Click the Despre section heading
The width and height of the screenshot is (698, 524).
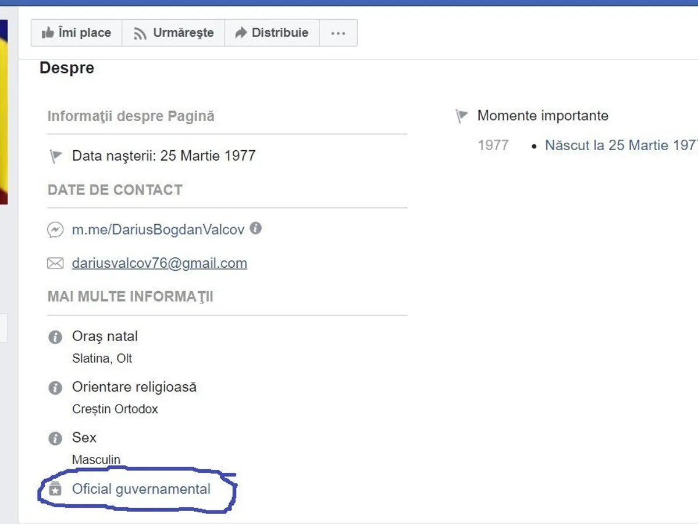click(67, 68)
